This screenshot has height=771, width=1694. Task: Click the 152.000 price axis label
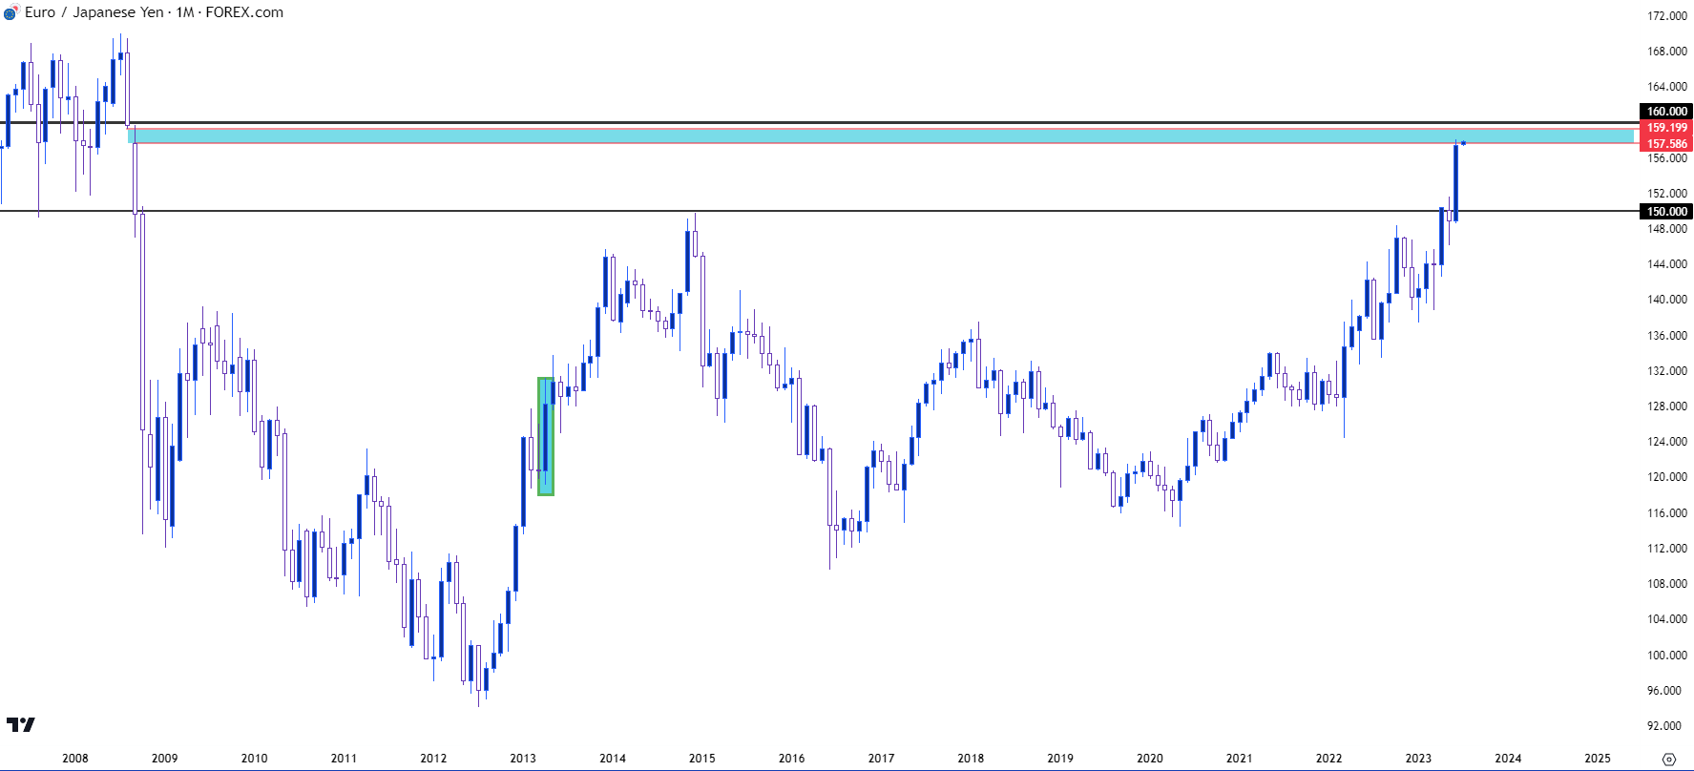pos(1666,194)
